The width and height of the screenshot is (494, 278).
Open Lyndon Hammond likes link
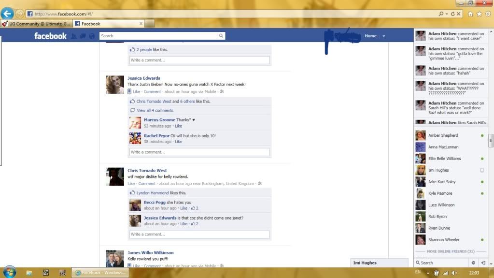[153, 193]
